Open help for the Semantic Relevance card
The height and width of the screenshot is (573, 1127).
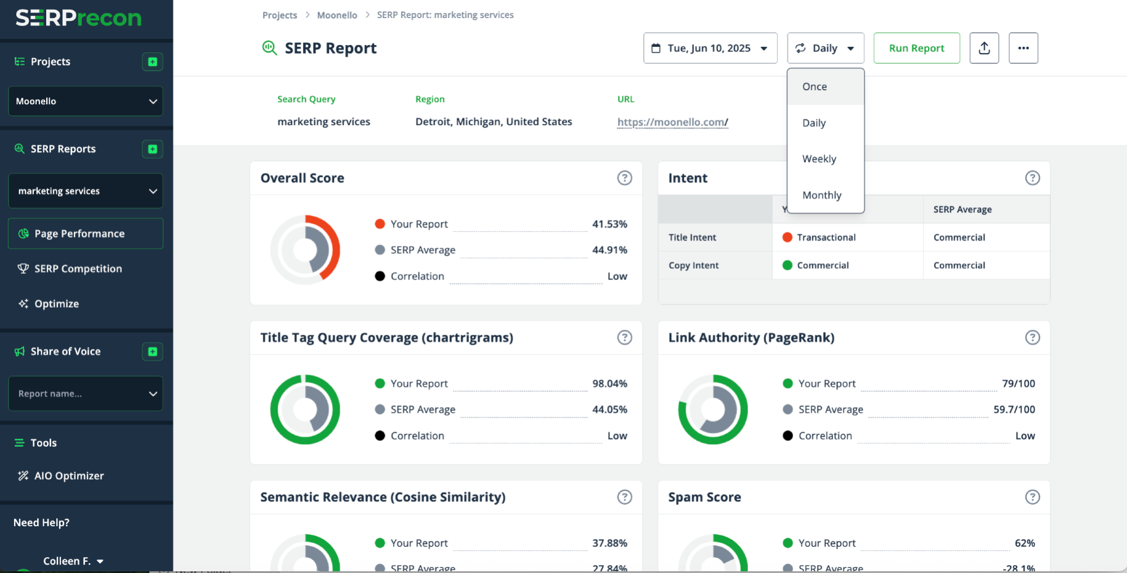coord(624,497)
